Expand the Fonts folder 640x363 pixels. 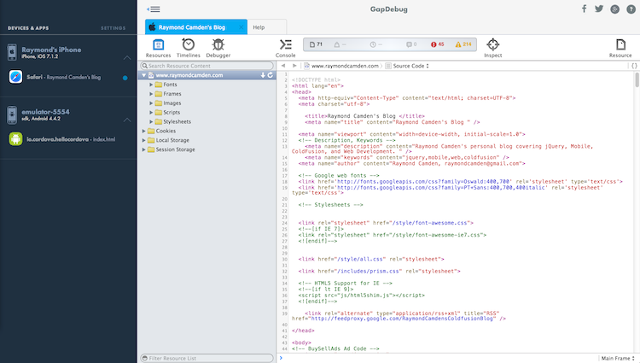[x=151, y=85]
